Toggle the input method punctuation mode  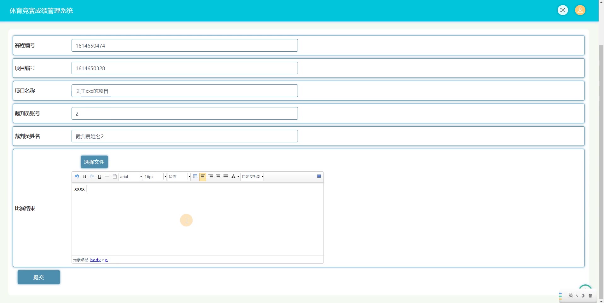coord(577,296)
